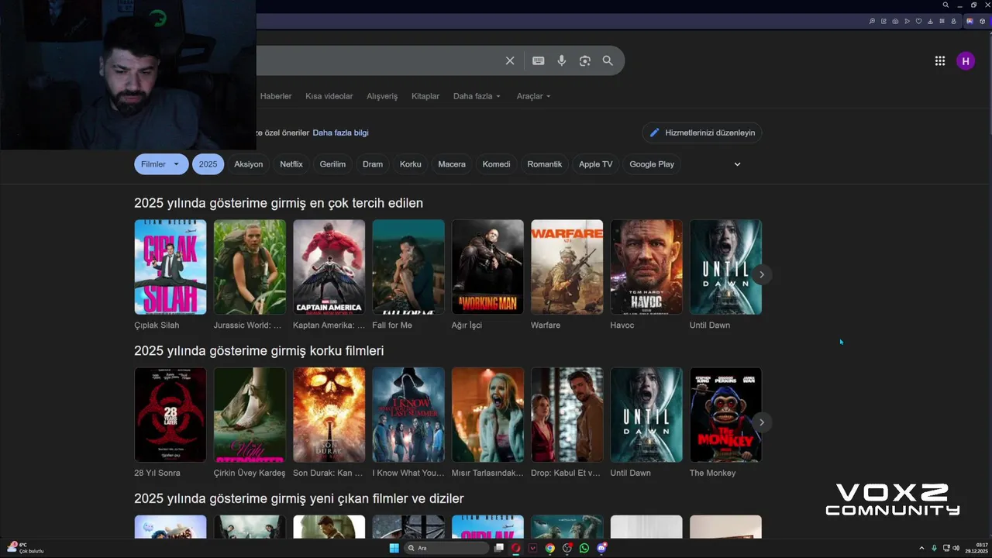The image size is (992, 558).
Task: Clear the search box with the X icon
Action: [x=510, y=60]
